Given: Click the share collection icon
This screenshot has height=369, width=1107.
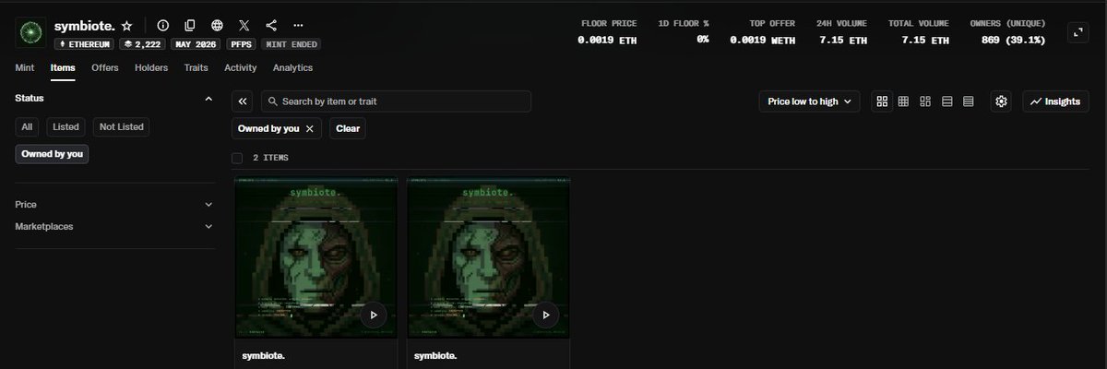Looking at the screenshot, I should [270, 26].
